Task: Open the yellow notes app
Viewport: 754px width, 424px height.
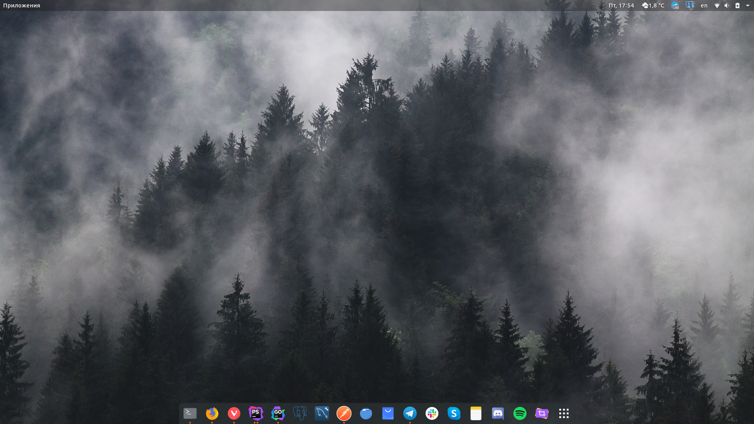Action: pos(476,413)
